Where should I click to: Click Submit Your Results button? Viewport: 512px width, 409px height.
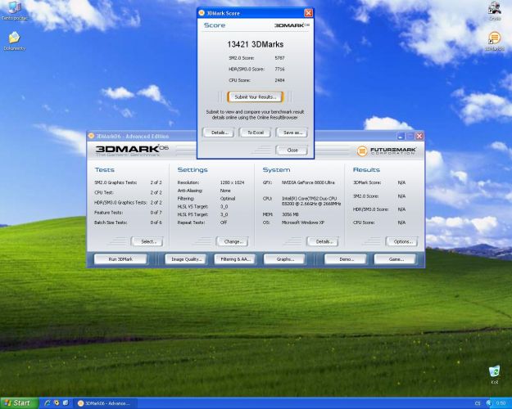pos(256,97)
